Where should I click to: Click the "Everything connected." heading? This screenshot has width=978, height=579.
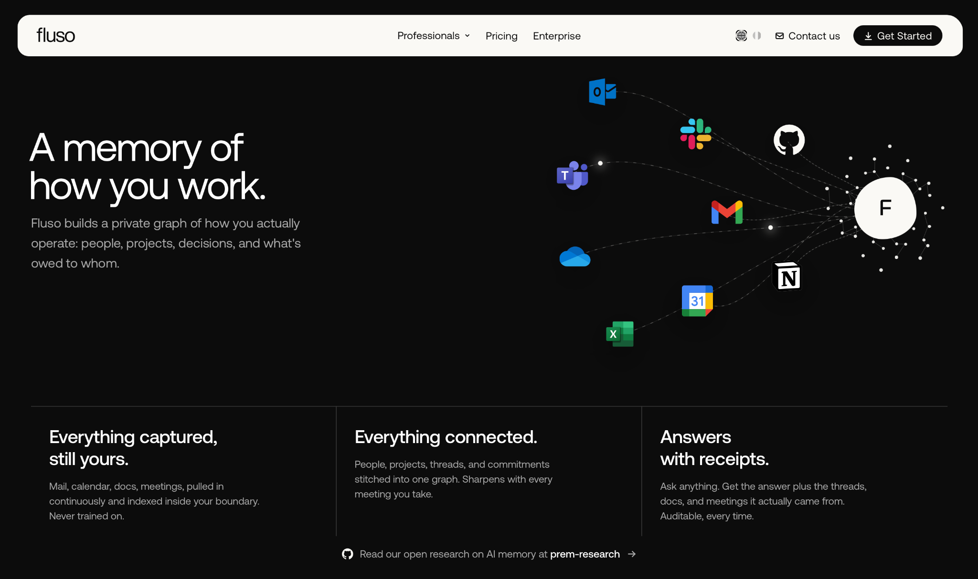pyautogui.click(x=446, y=437)
